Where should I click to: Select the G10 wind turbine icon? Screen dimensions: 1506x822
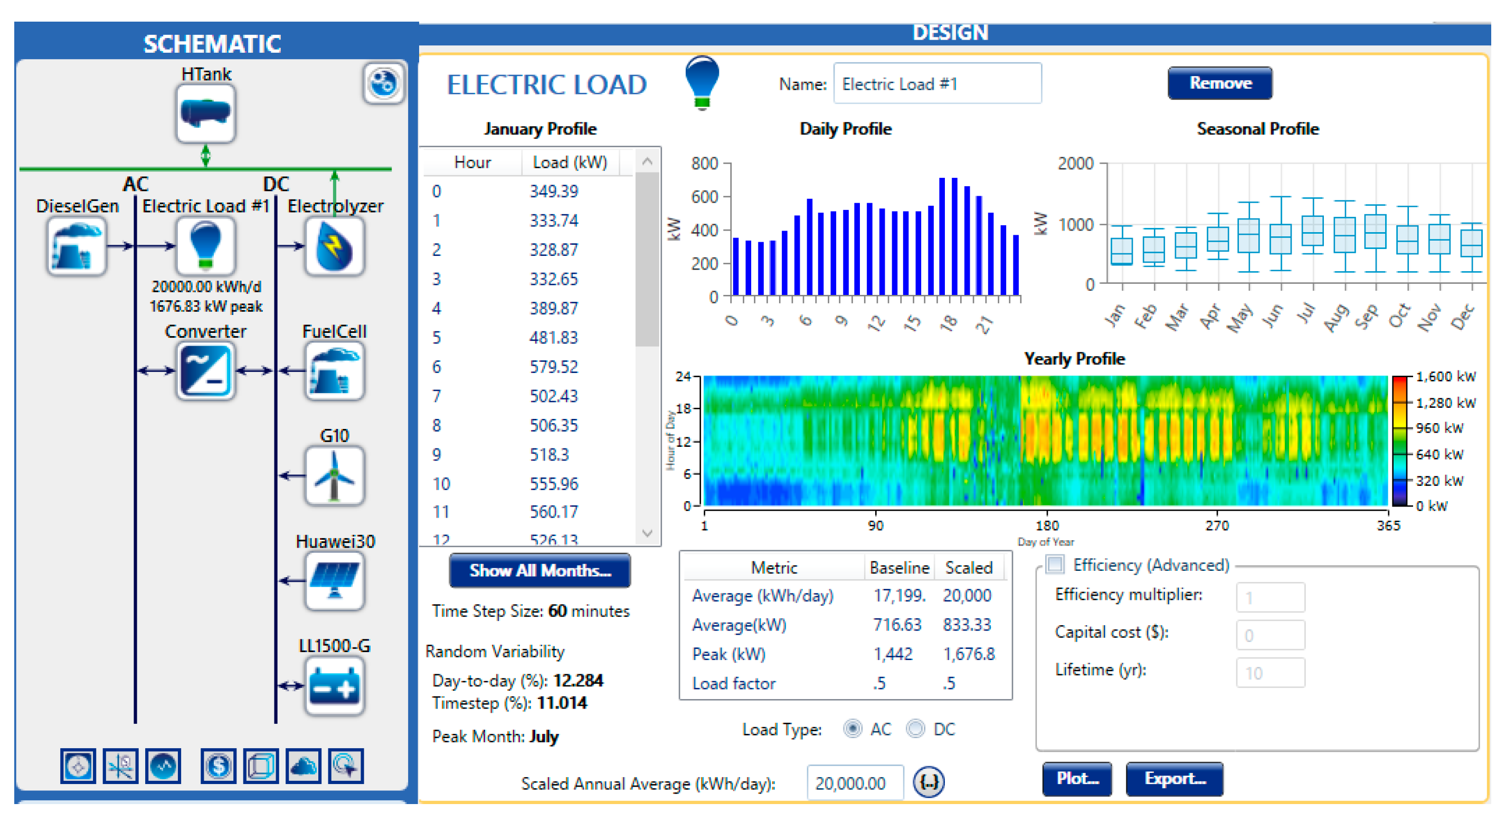[x=335, y=475]
